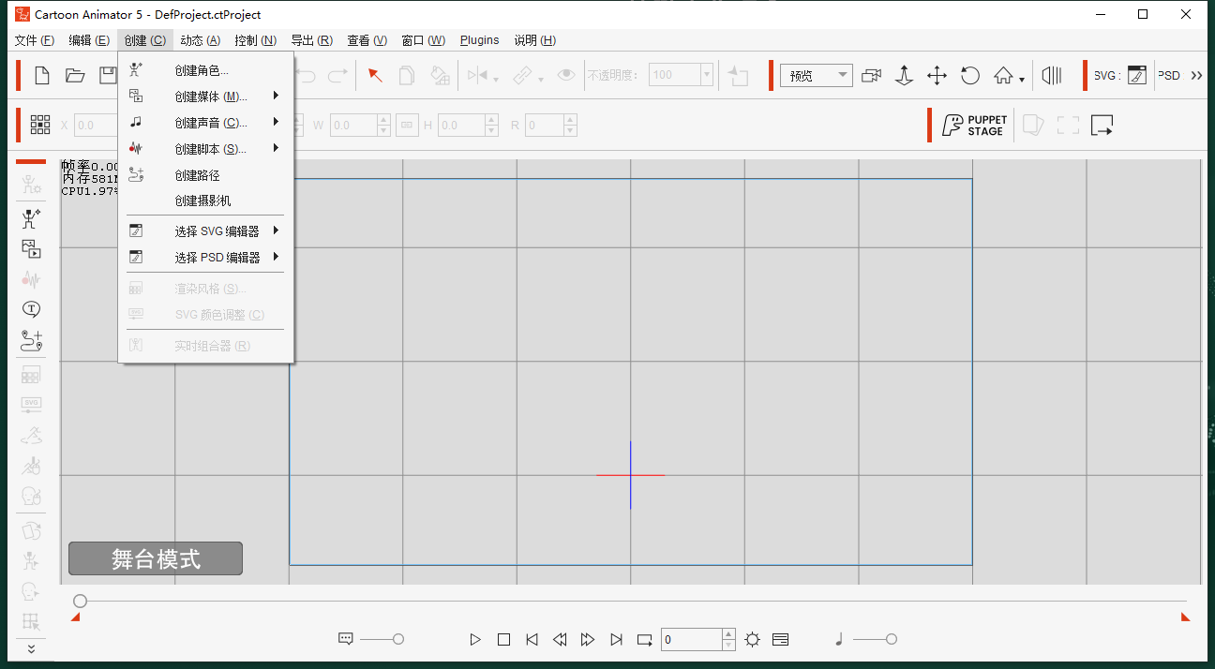This screenshot has height=669, width=1215.
Task: Select the red arrow selection tool
Action: [x=375, y=75]
